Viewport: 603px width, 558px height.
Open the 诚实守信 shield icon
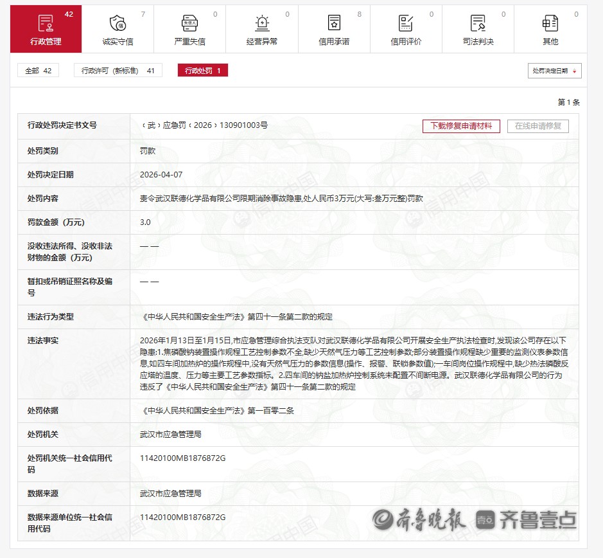tap(118, 24)
